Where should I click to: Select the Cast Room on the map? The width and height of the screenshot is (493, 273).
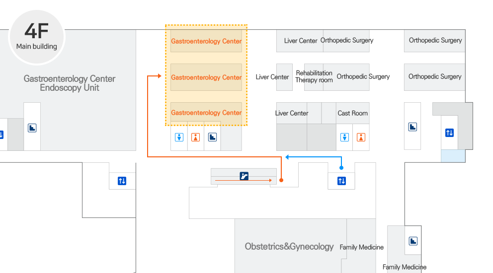(352, 113)
